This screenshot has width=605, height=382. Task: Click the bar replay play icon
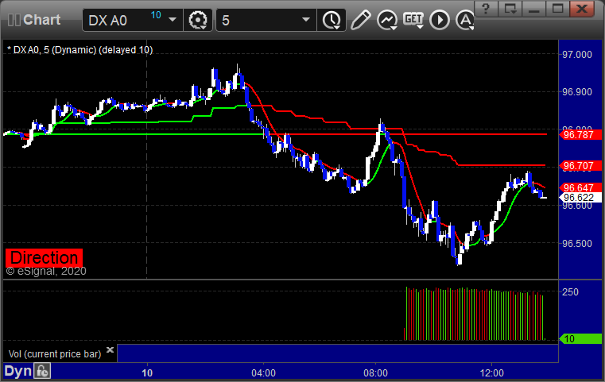[x=440, y=20]
